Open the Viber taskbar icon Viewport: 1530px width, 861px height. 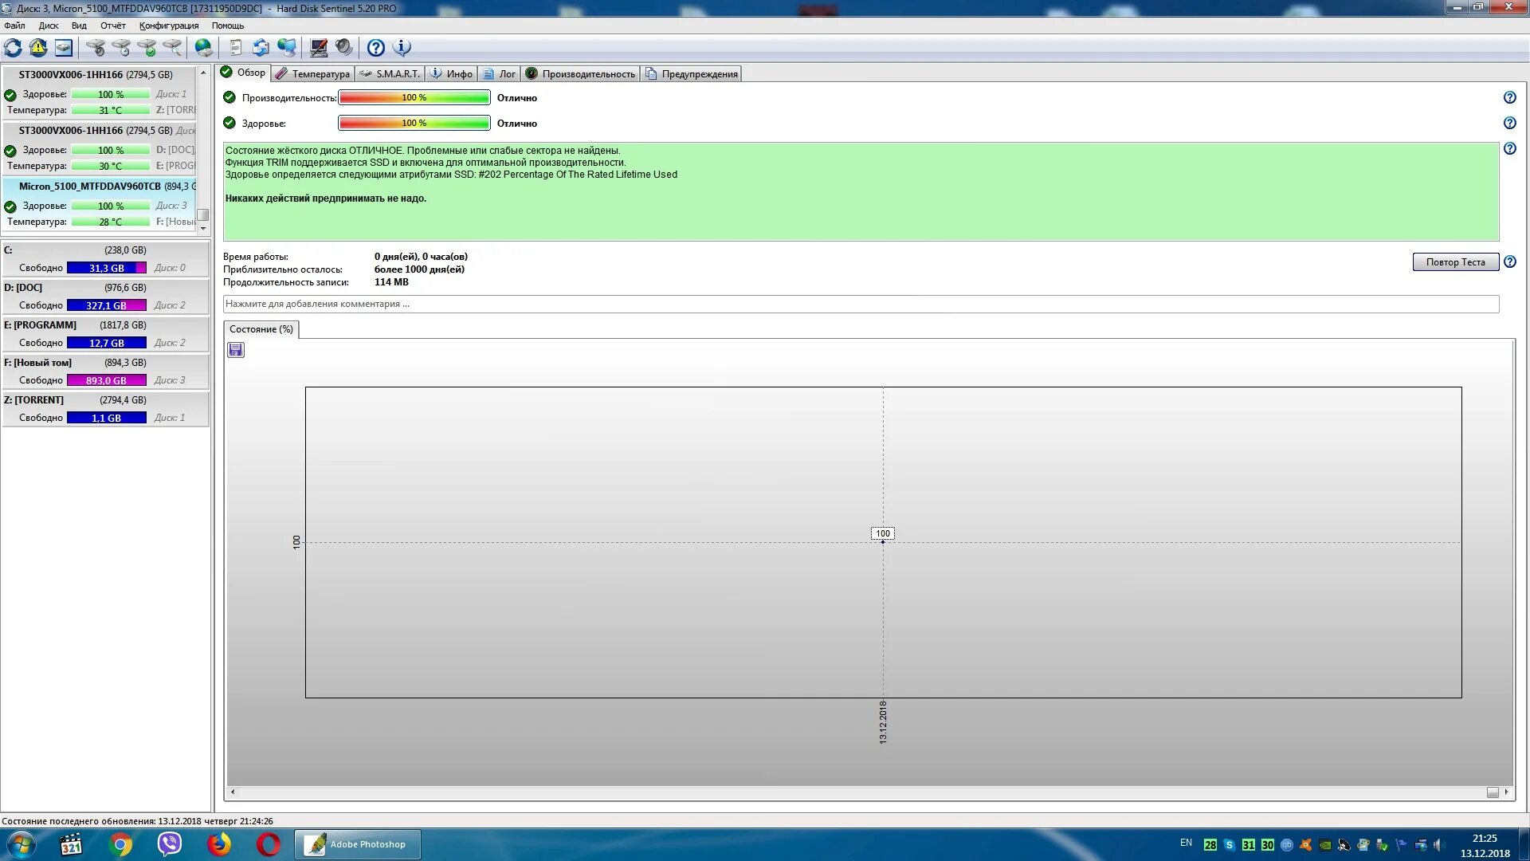click(x=170, y=843)
